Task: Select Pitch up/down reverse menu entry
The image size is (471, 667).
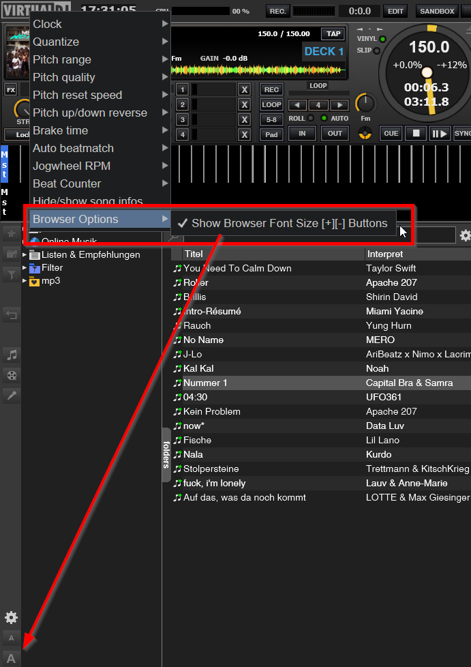Action: [100, 113]
